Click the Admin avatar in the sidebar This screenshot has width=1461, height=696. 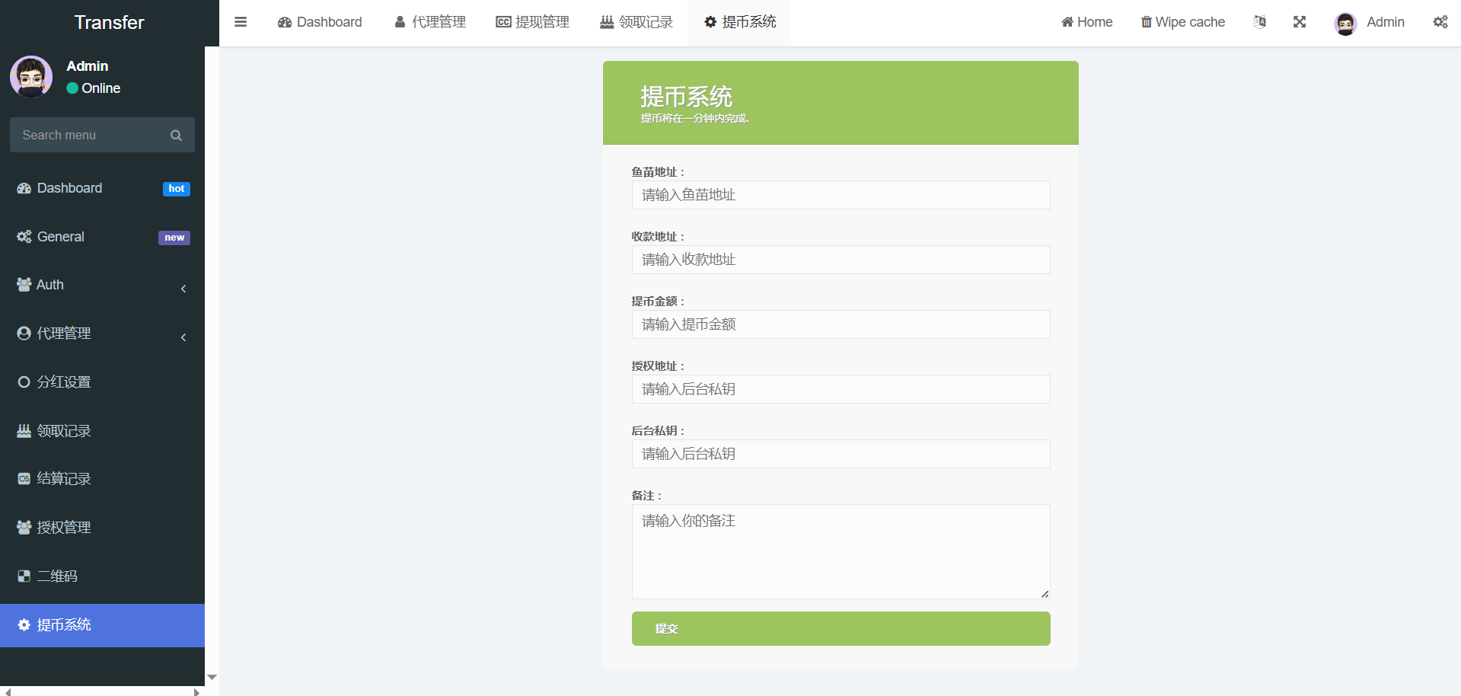[x=31, y=77]
